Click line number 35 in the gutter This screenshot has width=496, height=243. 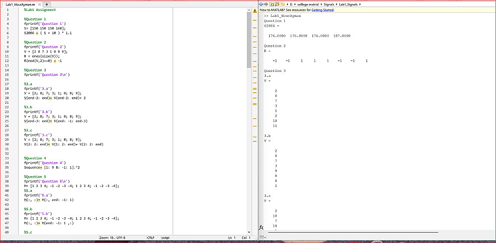(x=7, y=168)
